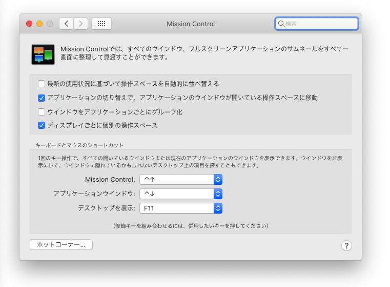
Task: Open help with the question mark button
Action: [346, 245]
